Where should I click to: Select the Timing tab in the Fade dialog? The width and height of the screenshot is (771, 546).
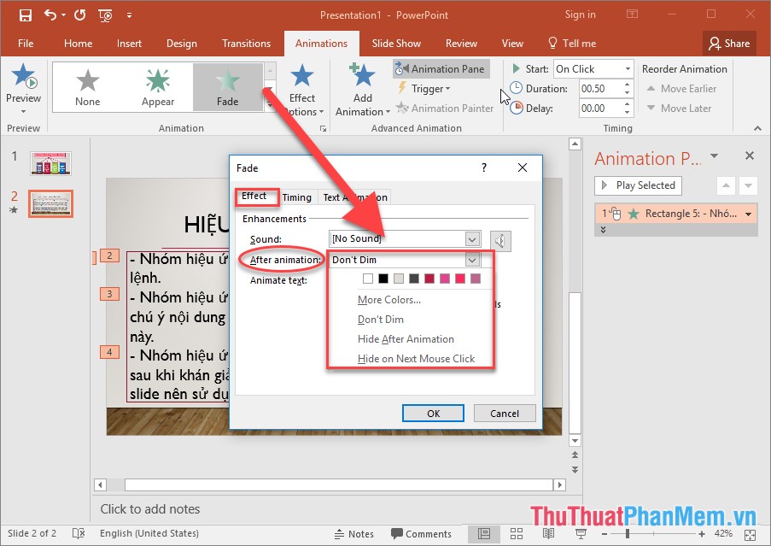click(x=297, y=197)
